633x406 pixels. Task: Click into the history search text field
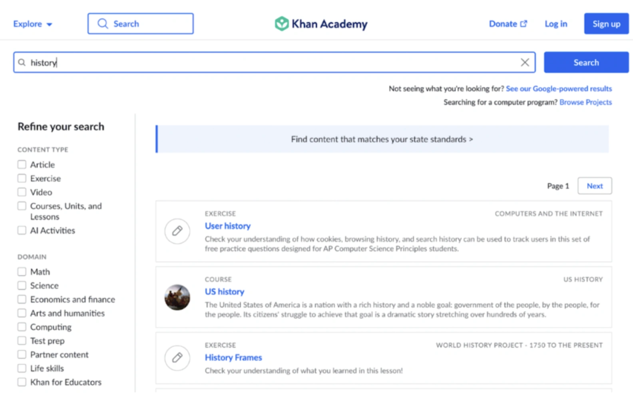coord(274,62)
